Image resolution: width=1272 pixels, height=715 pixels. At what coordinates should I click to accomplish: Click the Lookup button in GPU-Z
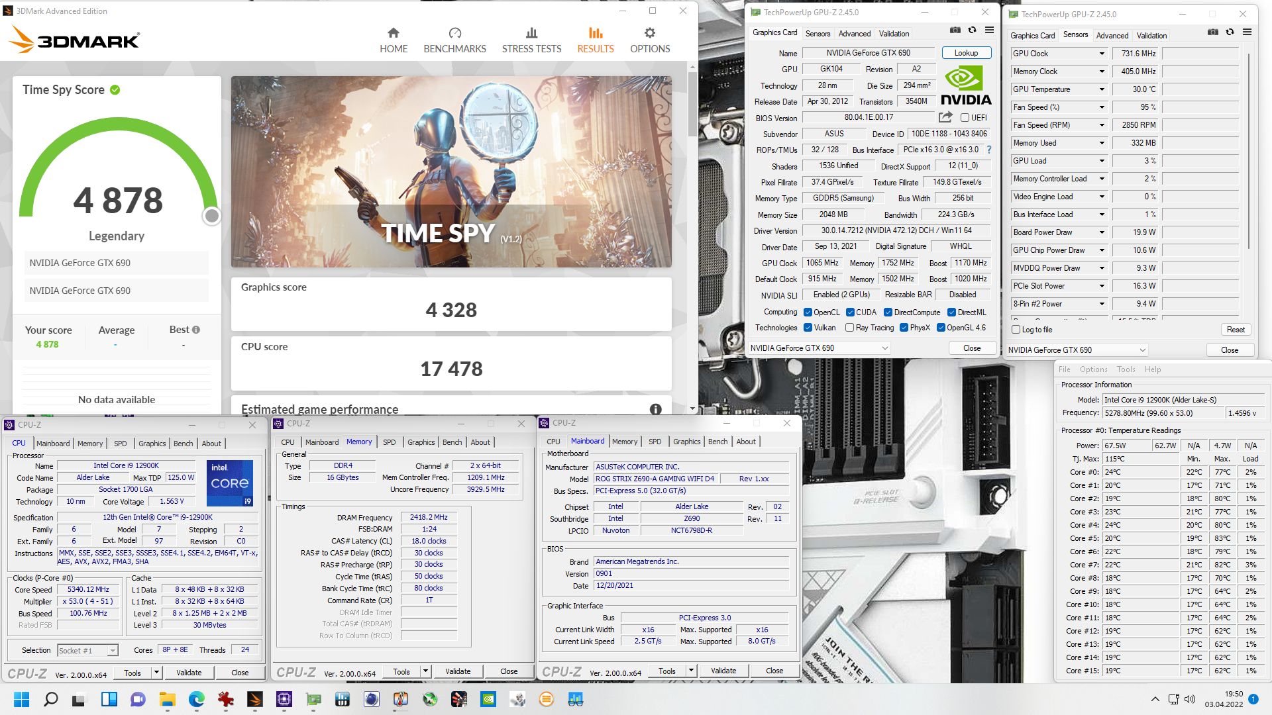[966, 53]
